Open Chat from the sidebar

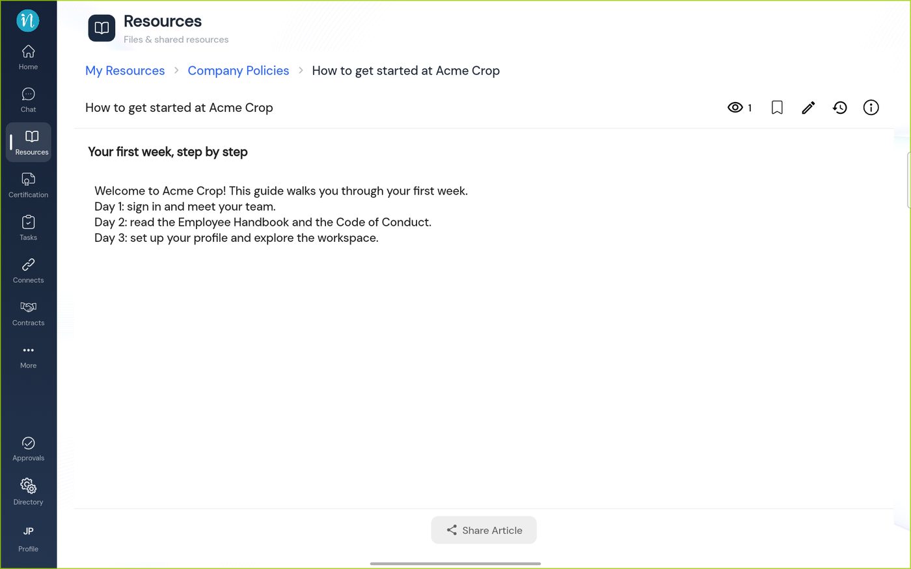(28, 100)
